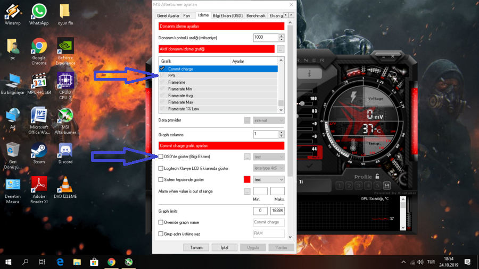Check the 'Override graph name' checkbox

pyautogui.click(x=161, y=222)
